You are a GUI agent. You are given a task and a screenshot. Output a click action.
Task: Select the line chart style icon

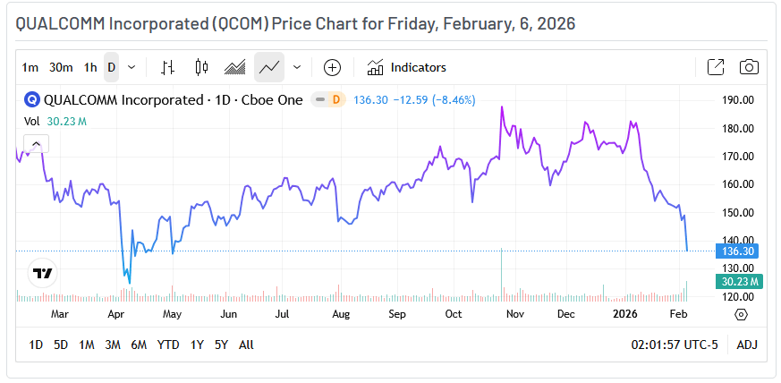point(269,67)
